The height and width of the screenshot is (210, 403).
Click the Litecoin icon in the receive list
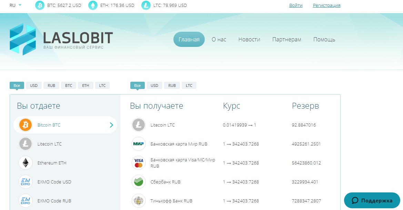pos(139,125)
